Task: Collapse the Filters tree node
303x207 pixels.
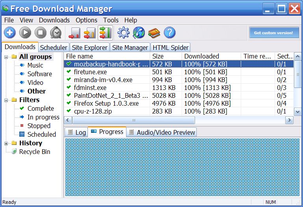Action: 6,100
